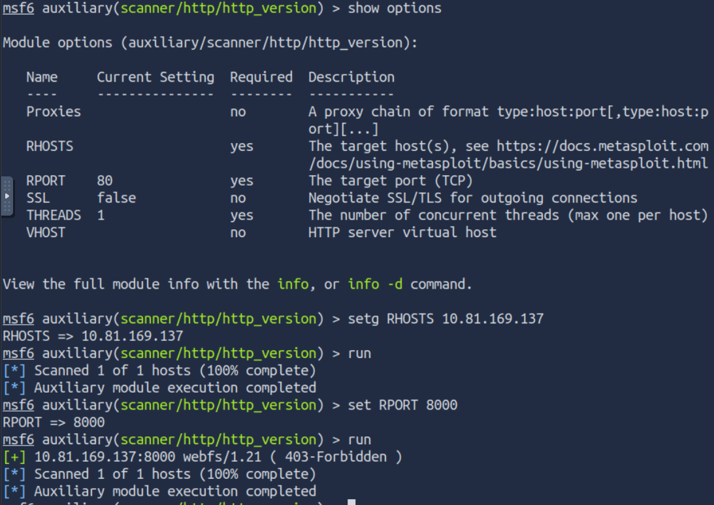Screen dimensions: 714x505
Task: Select the "RHOSTS" option name in table
Action: pyautogui.click(x=50, y=146)
